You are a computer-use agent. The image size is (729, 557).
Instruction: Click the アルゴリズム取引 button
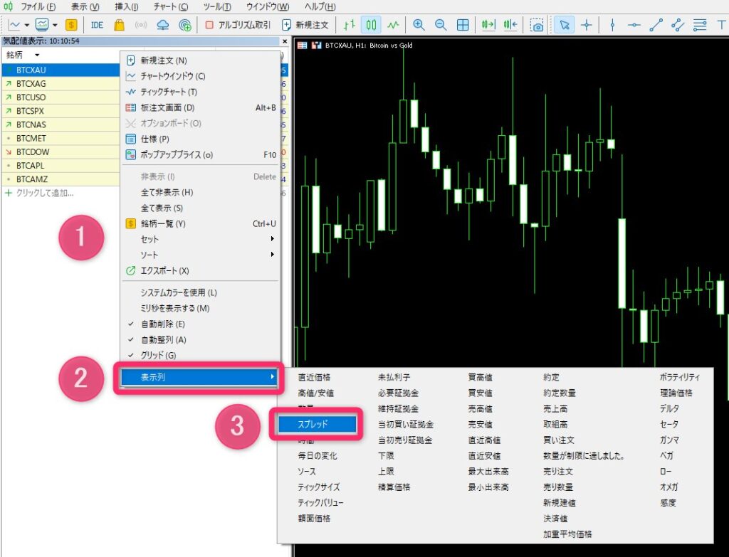[238, 25]
